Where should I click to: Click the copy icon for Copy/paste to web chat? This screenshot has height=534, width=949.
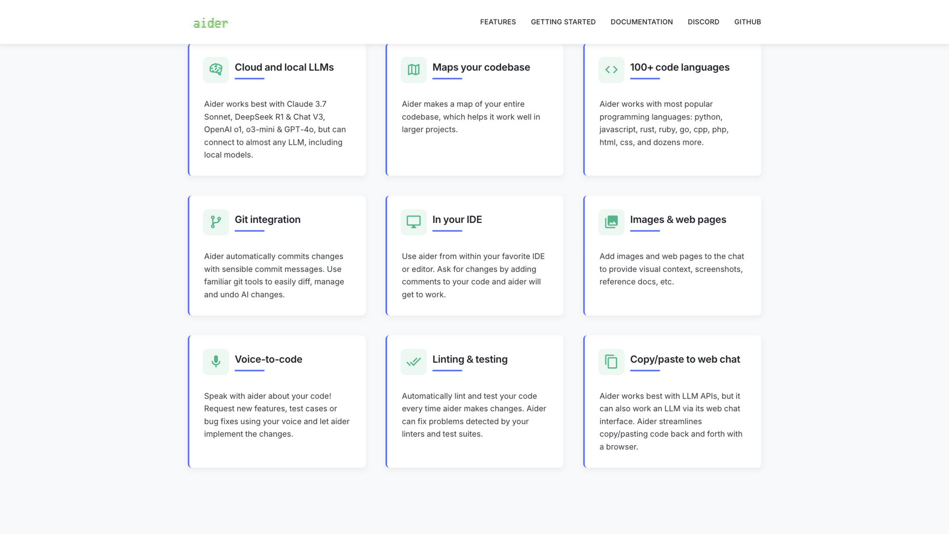click(611, 362)
